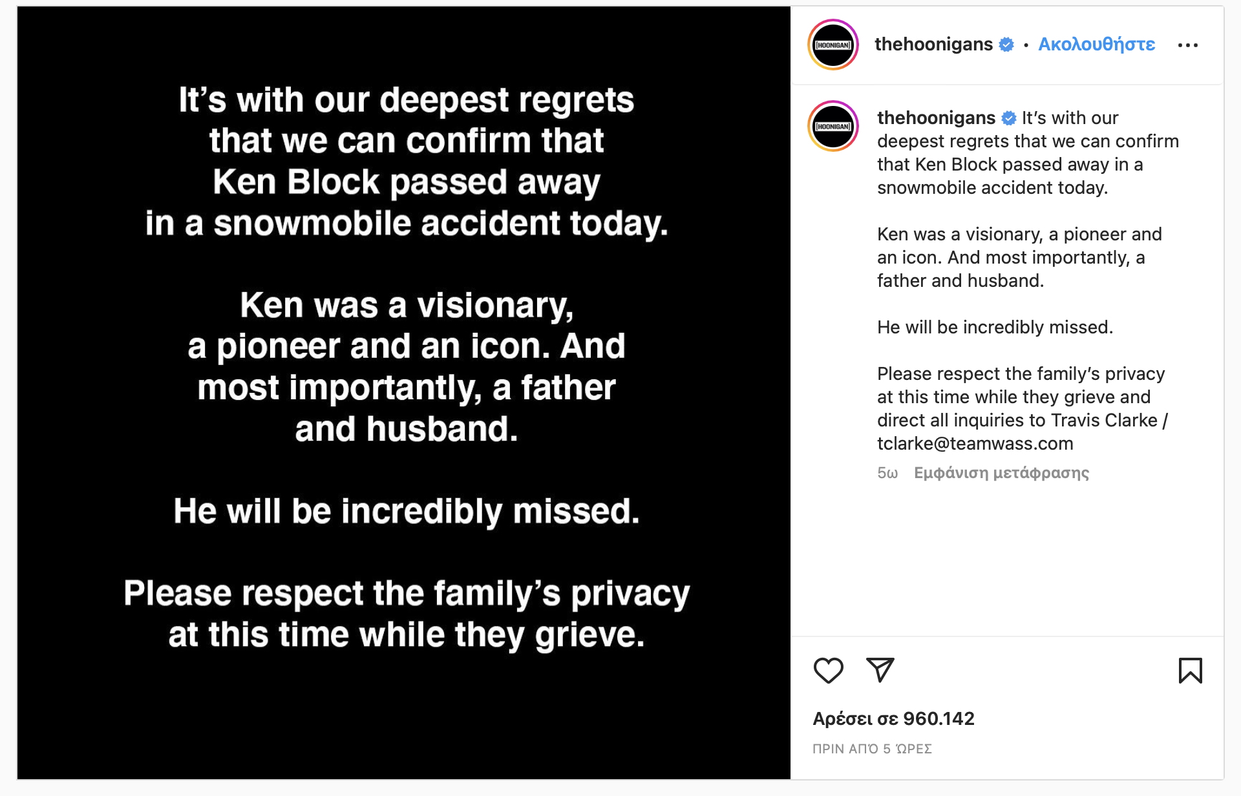Image resolution: width=1241 pixels, height=796 pixels.
Task: View likes list at Αρέσει σε 960.142
Action: click(x=893, y=718)
